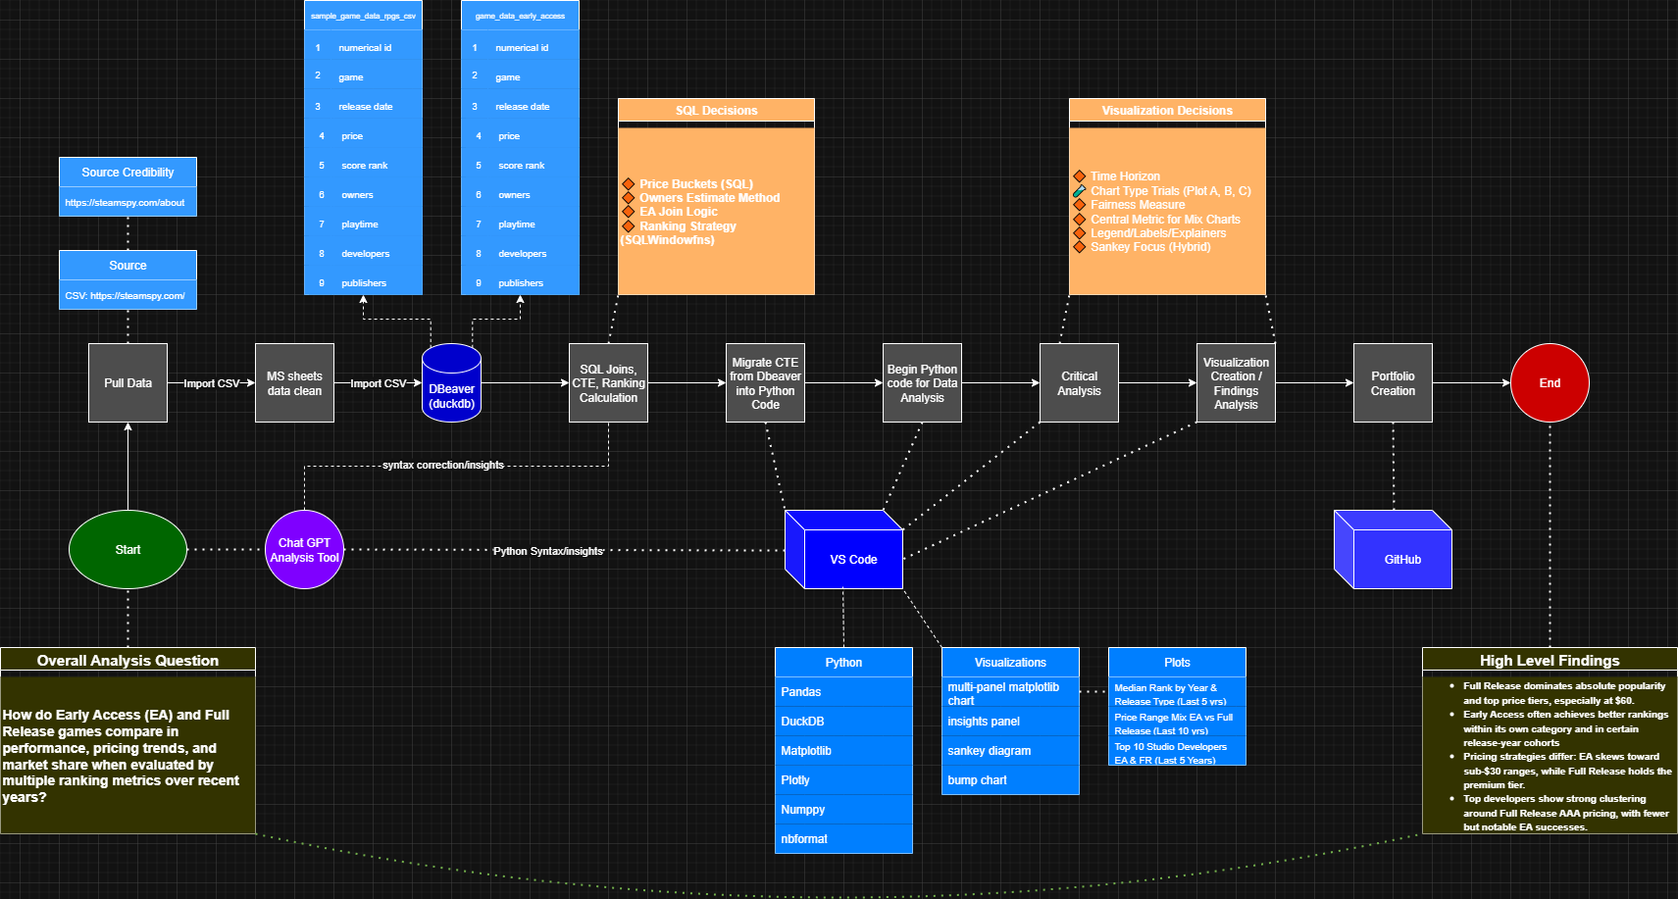Image resolution: width=1678 pixels, height=899 pixels.
Task: Click the test tube icon beside Chart Type Trials
Action: (x=1079, y=191)
